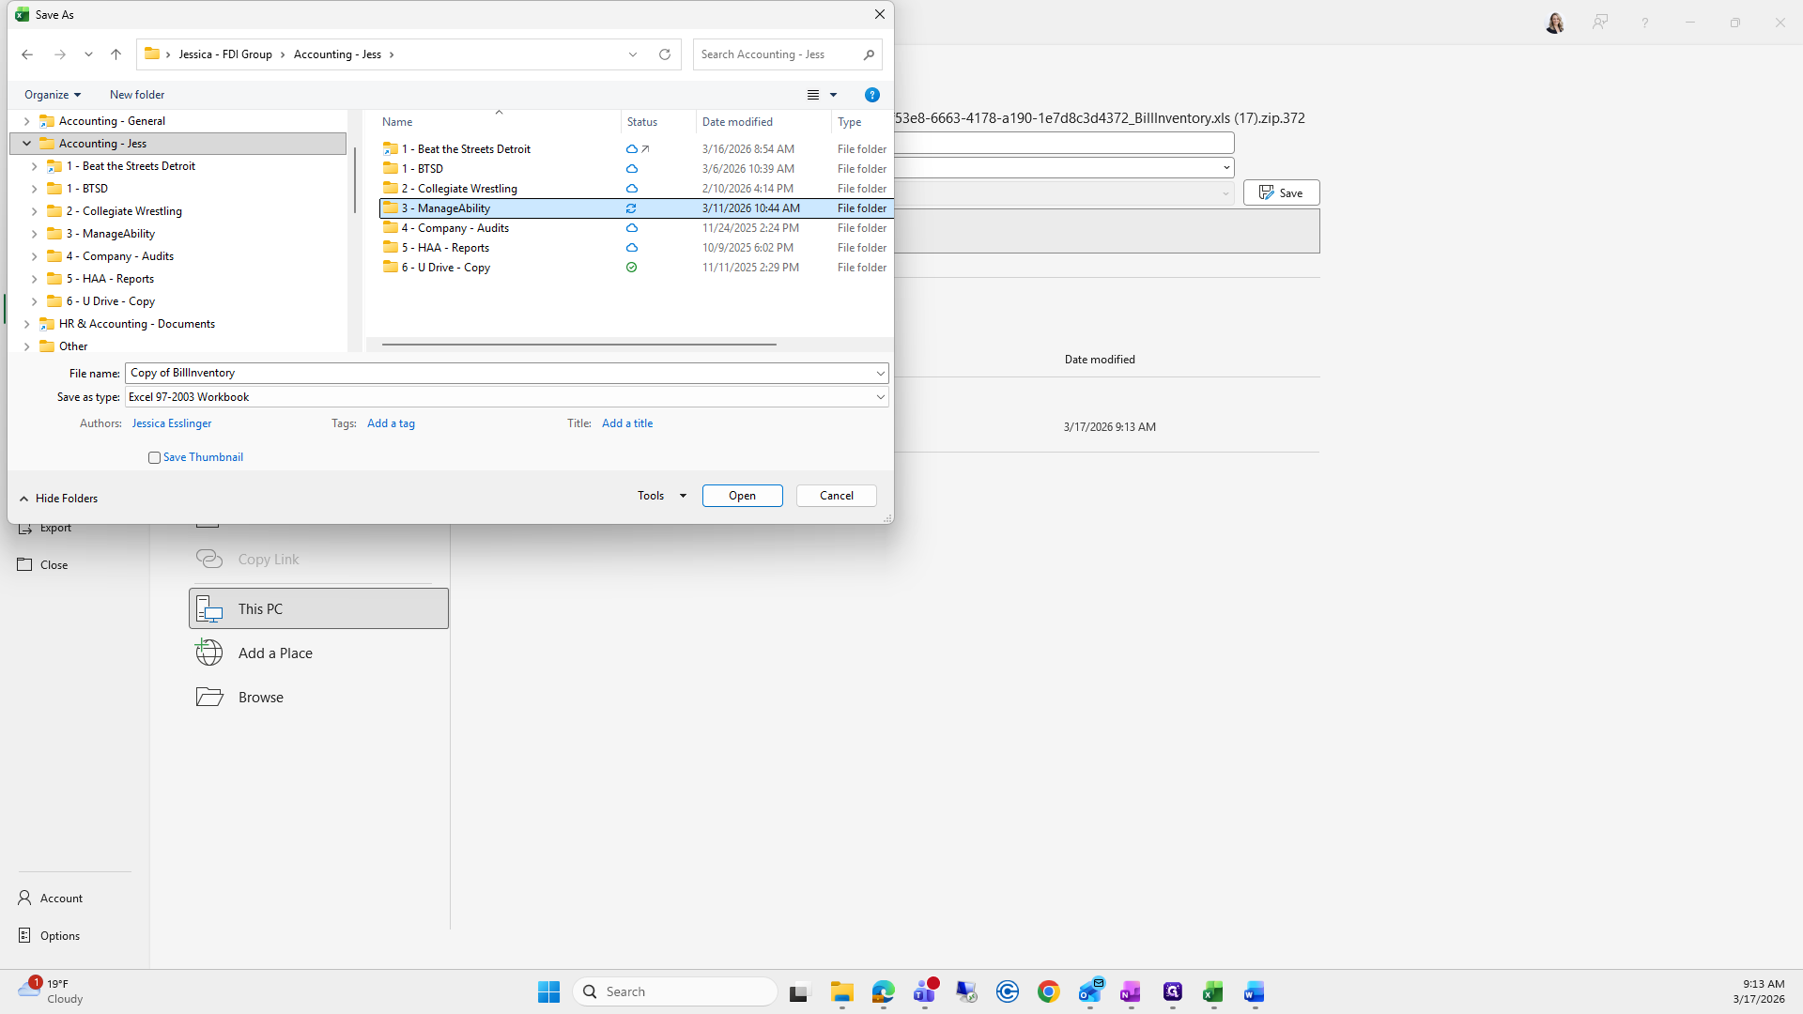This screenshot has width=1803, height=1014.
Task: Click the File name input field
Action: (x=498, y=373)
